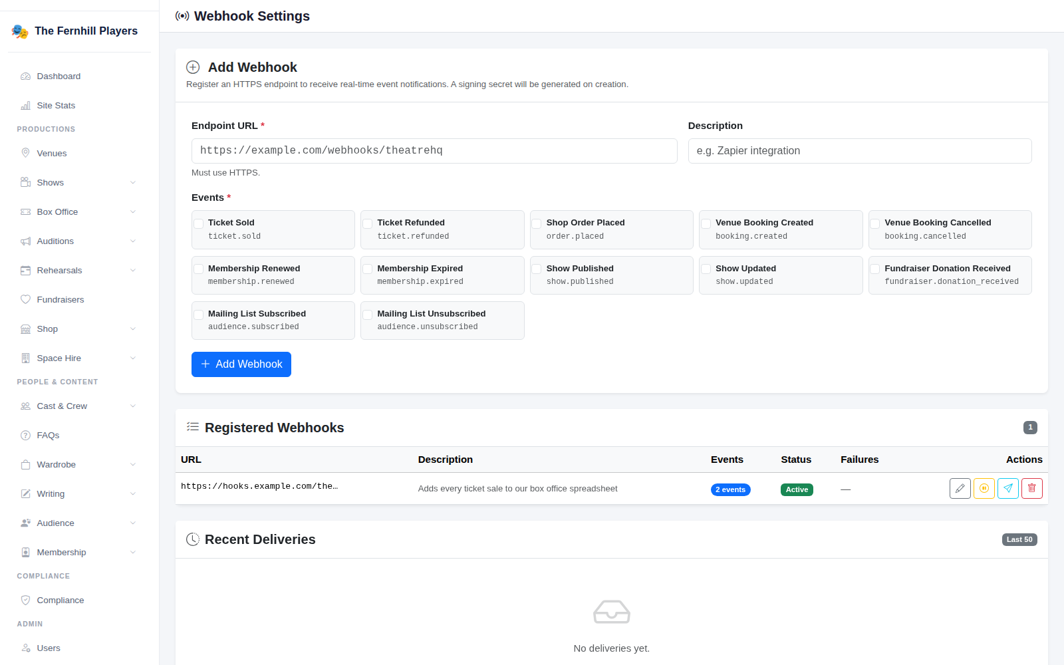
Task: Click the FAQs question mark icon
Action: pyautogui.click(x=25, y=436)
